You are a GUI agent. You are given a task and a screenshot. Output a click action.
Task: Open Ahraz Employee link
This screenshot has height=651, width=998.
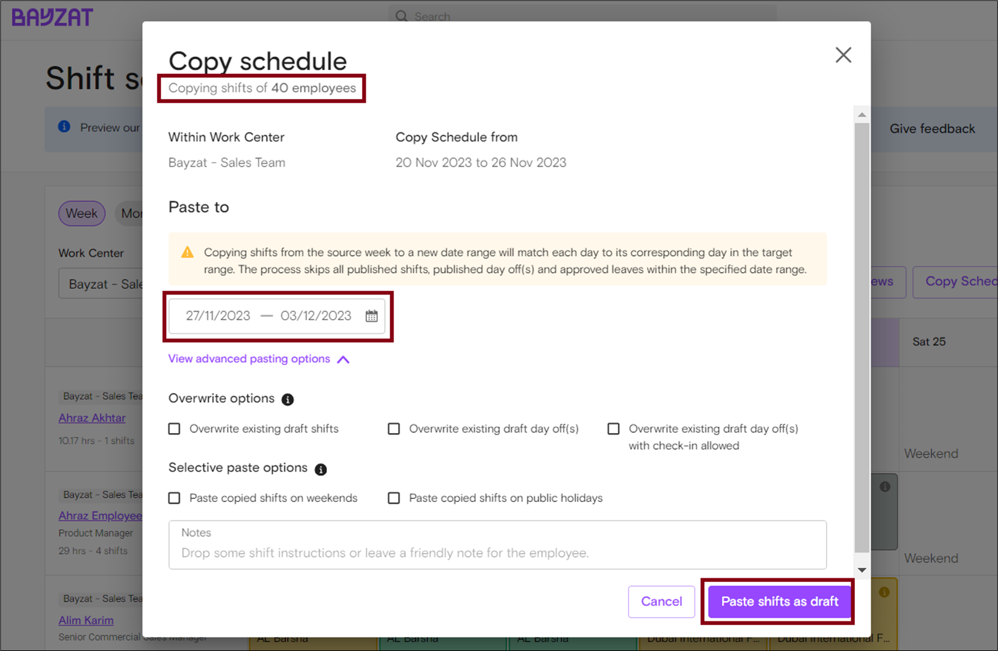[x=100, y=516]
